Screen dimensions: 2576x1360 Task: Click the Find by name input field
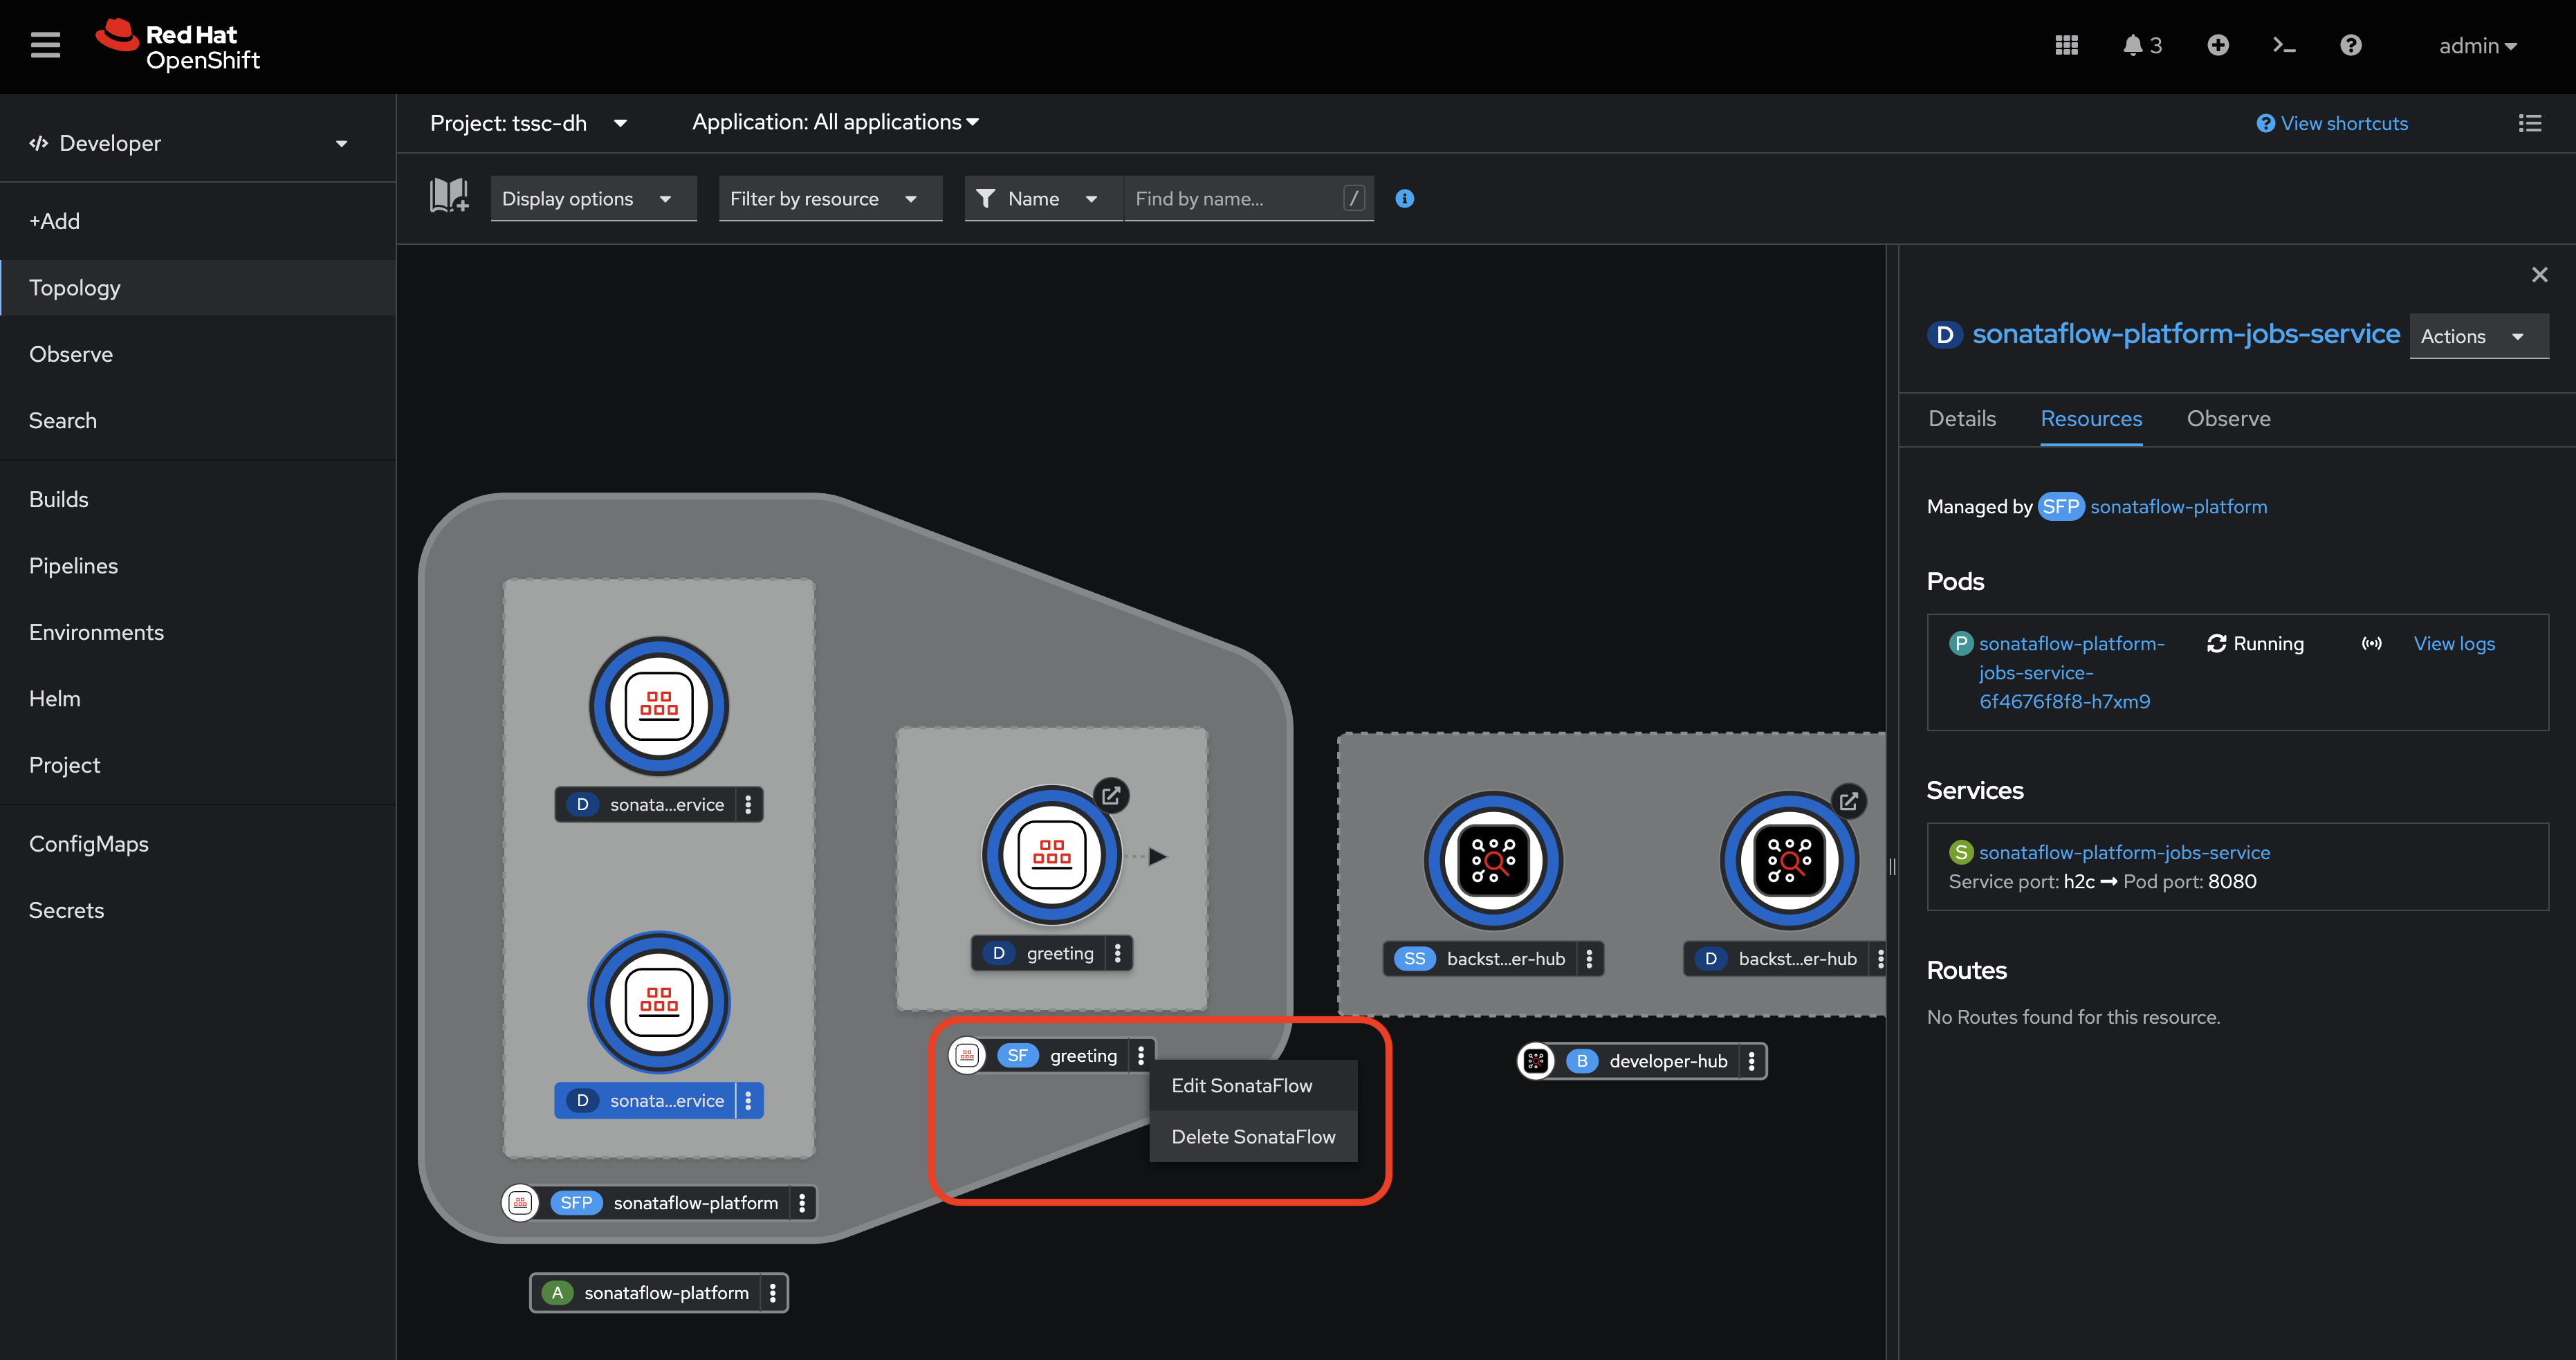[1235, 199]
